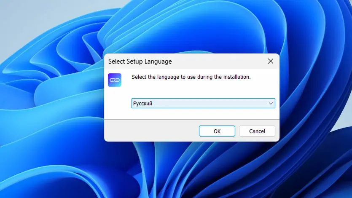The height and width of the screenshot is (198, 352).
Task: Select the Русский text in the field
Action: [143, 104]
